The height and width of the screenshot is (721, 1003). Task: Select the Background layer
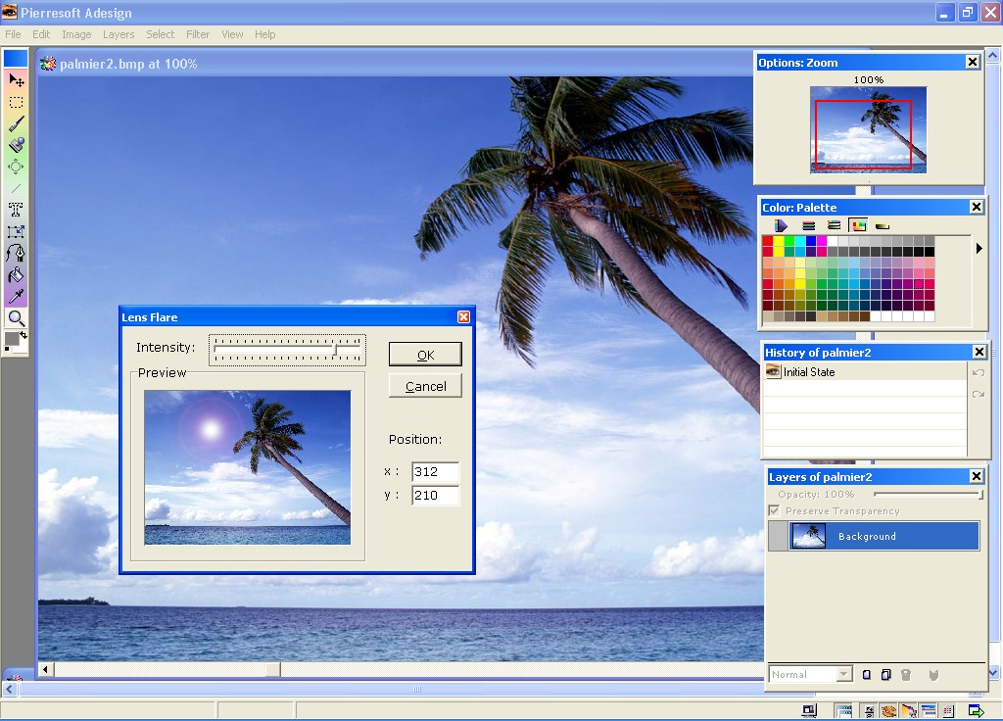(874, 536)
